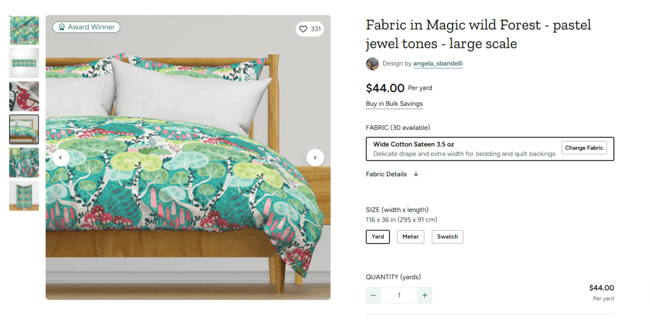Click the designer avatar picture

[372, 63]
